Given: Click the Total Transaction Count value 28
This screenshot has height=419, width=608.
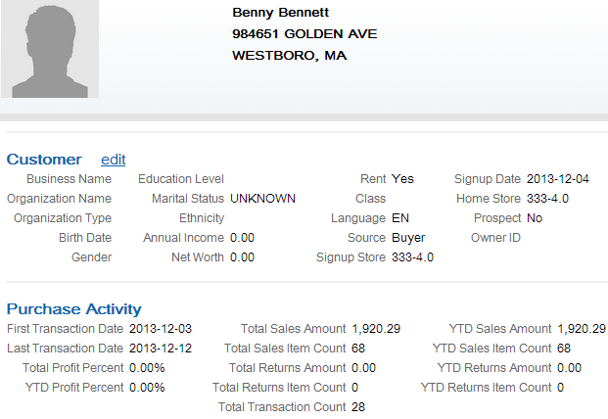Looking at the screenshot, I should [358, 407].
